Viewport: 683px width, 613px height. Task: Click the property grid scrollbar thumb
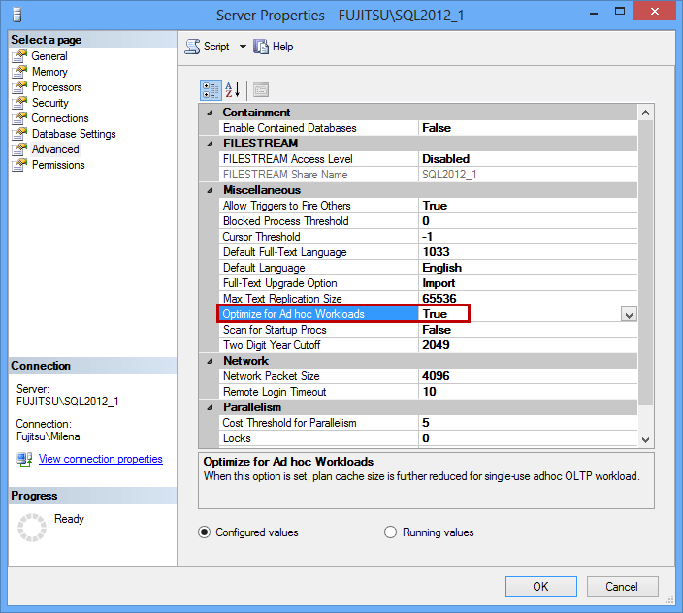(645, 263)
